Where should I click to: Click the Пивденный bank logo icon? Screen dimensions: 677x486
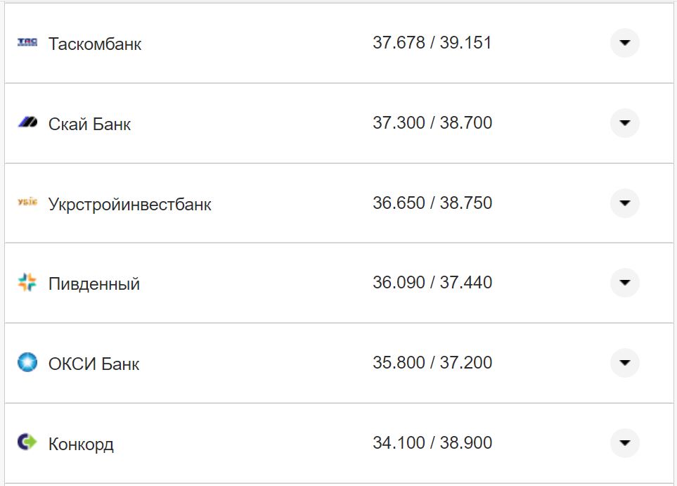pyautogui.click(x=25, y=283)
